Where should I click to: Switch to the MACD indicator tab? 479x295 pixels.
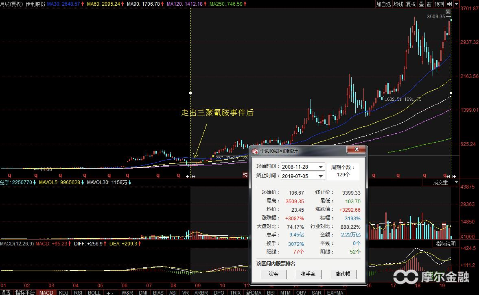(46, 293)
